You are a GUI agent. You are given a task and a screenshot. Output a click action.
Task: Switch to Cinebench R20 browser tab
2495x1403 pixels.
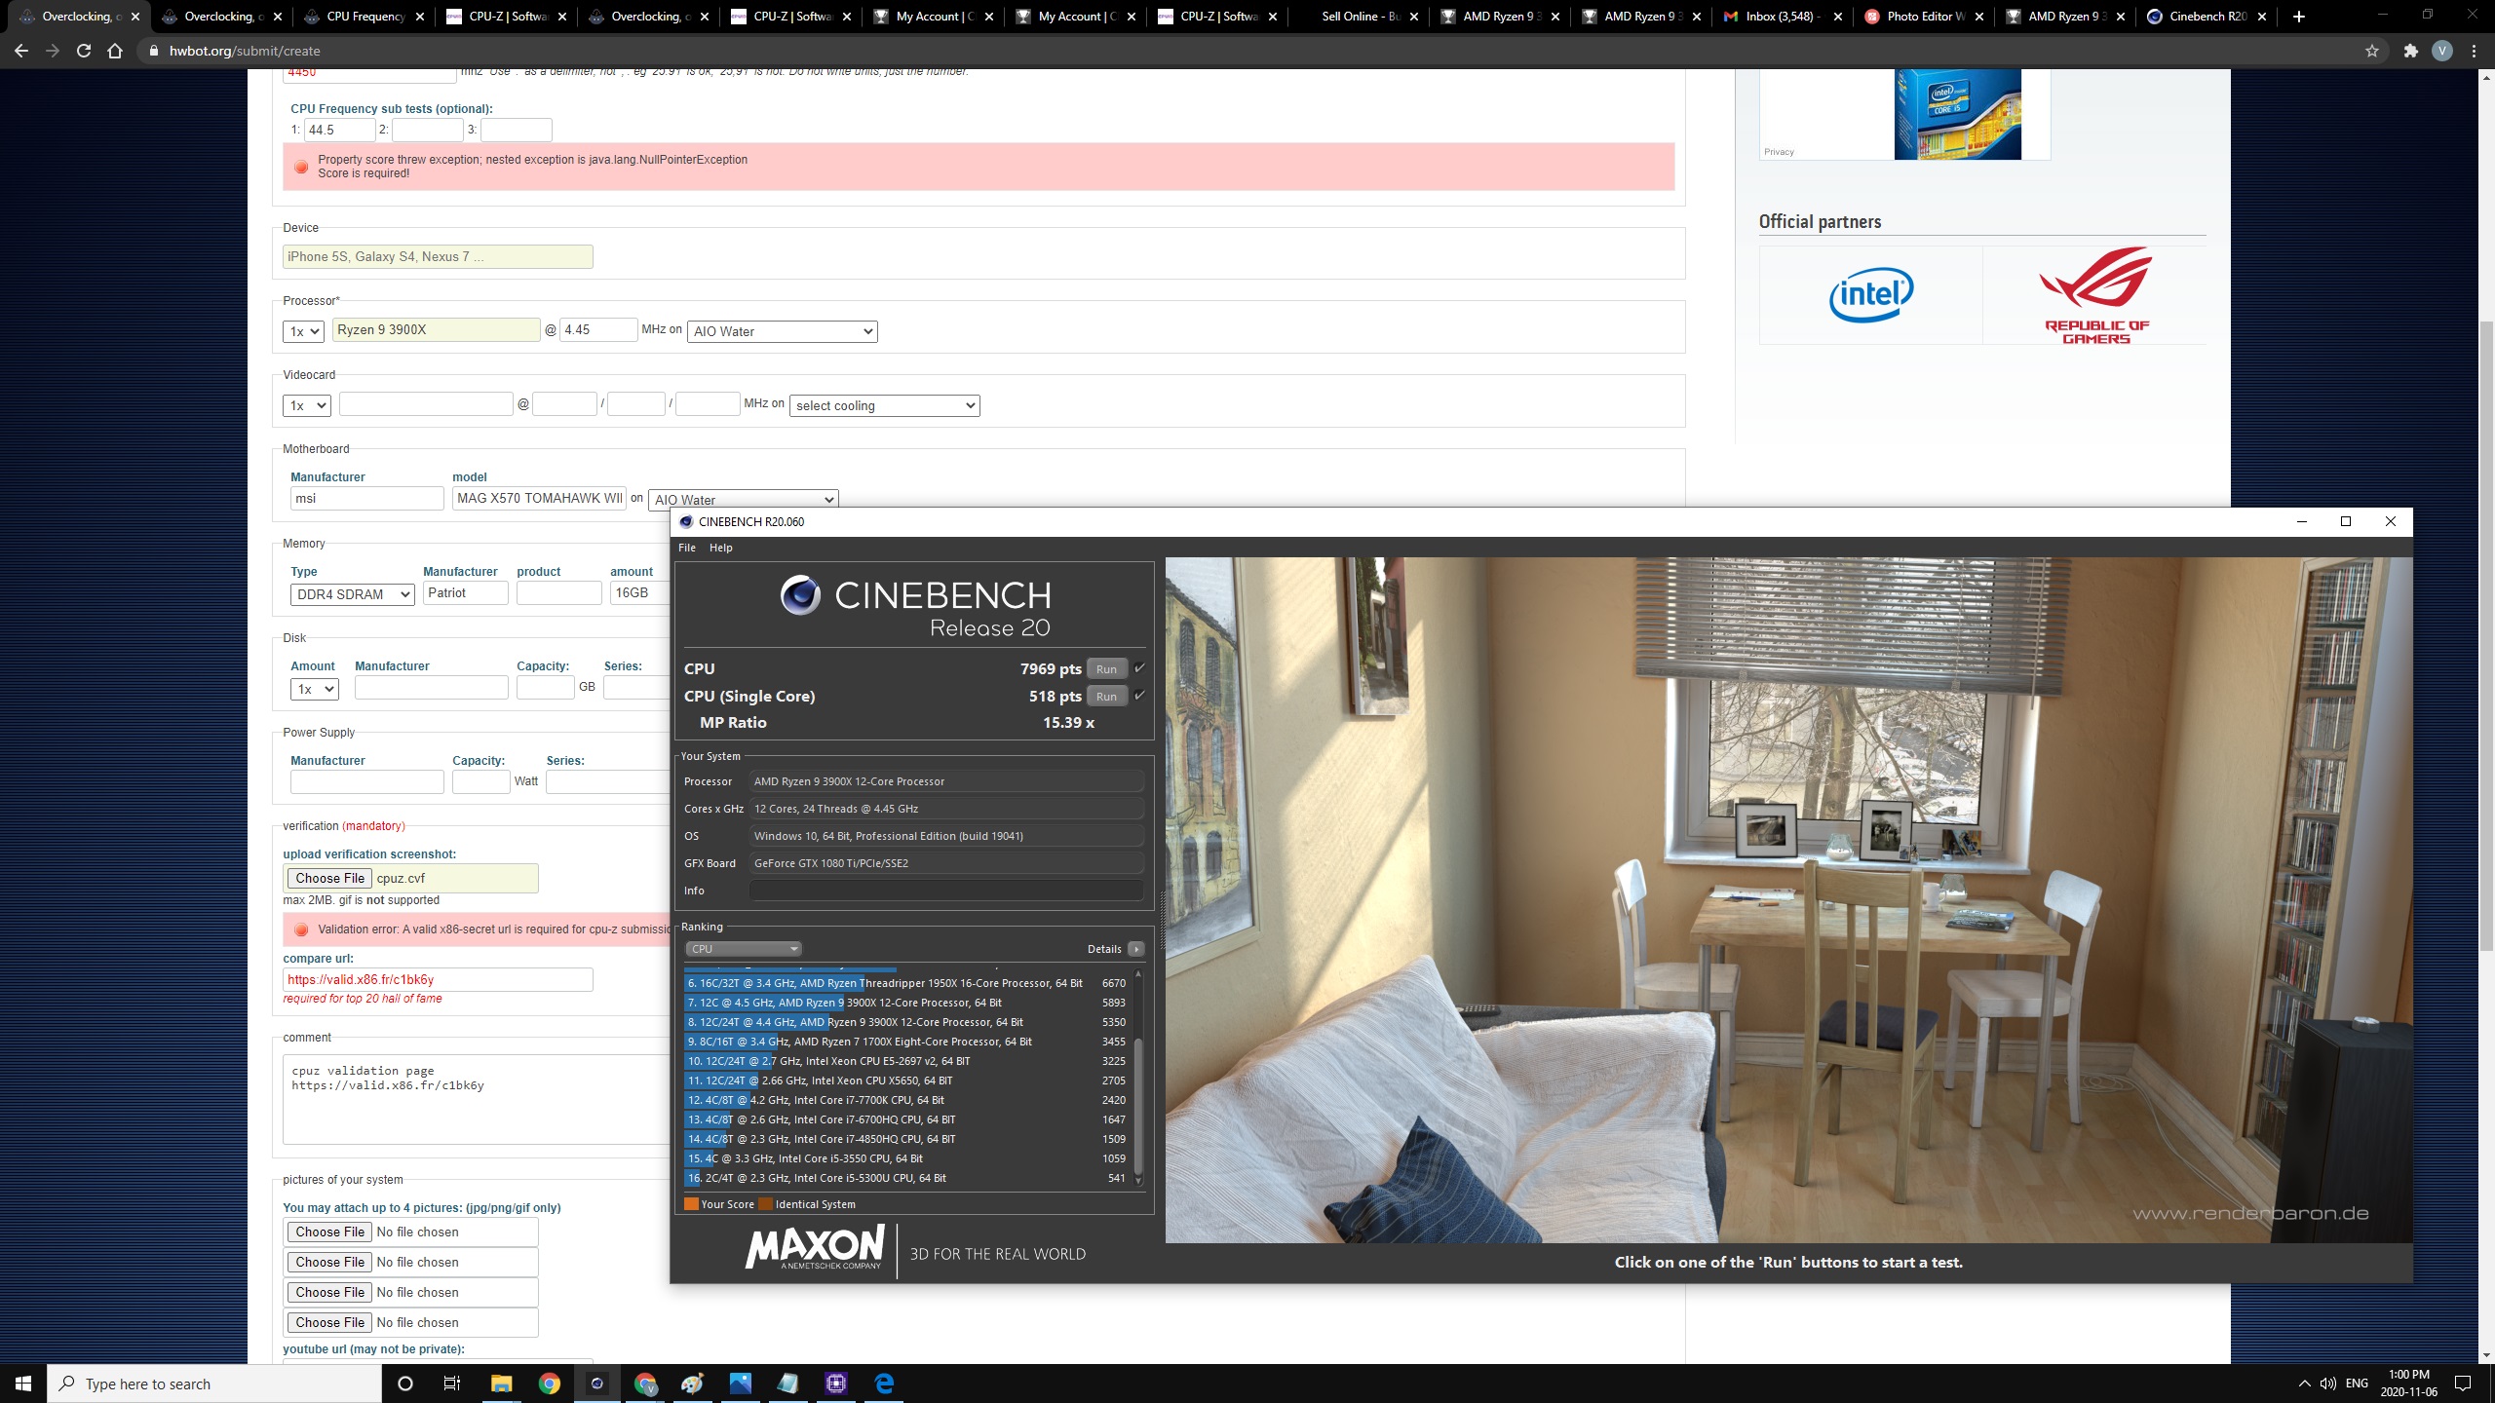tap(2207, 17)
